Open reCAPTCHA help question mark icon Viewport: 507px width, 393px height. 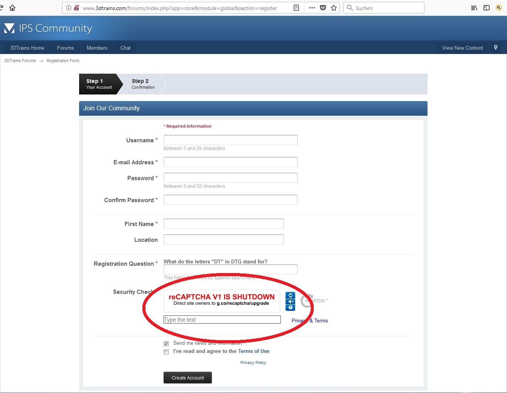coord(290,307)
